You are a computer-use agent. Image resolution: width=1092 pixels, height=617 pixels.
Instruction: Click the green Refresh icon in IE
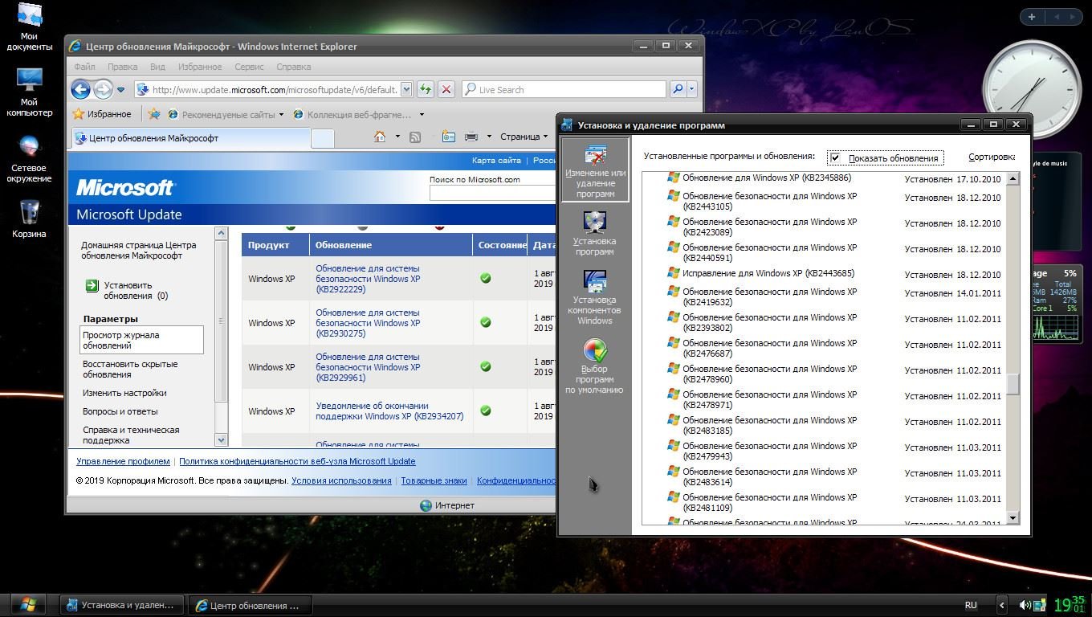(426, 90)
